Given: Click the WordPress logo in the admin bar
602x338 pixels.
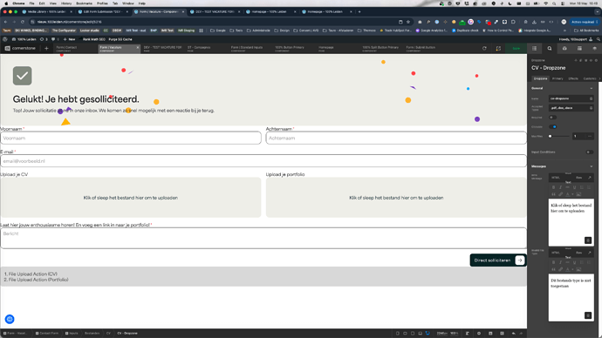Looking at the screenshot, I should 5,39.
